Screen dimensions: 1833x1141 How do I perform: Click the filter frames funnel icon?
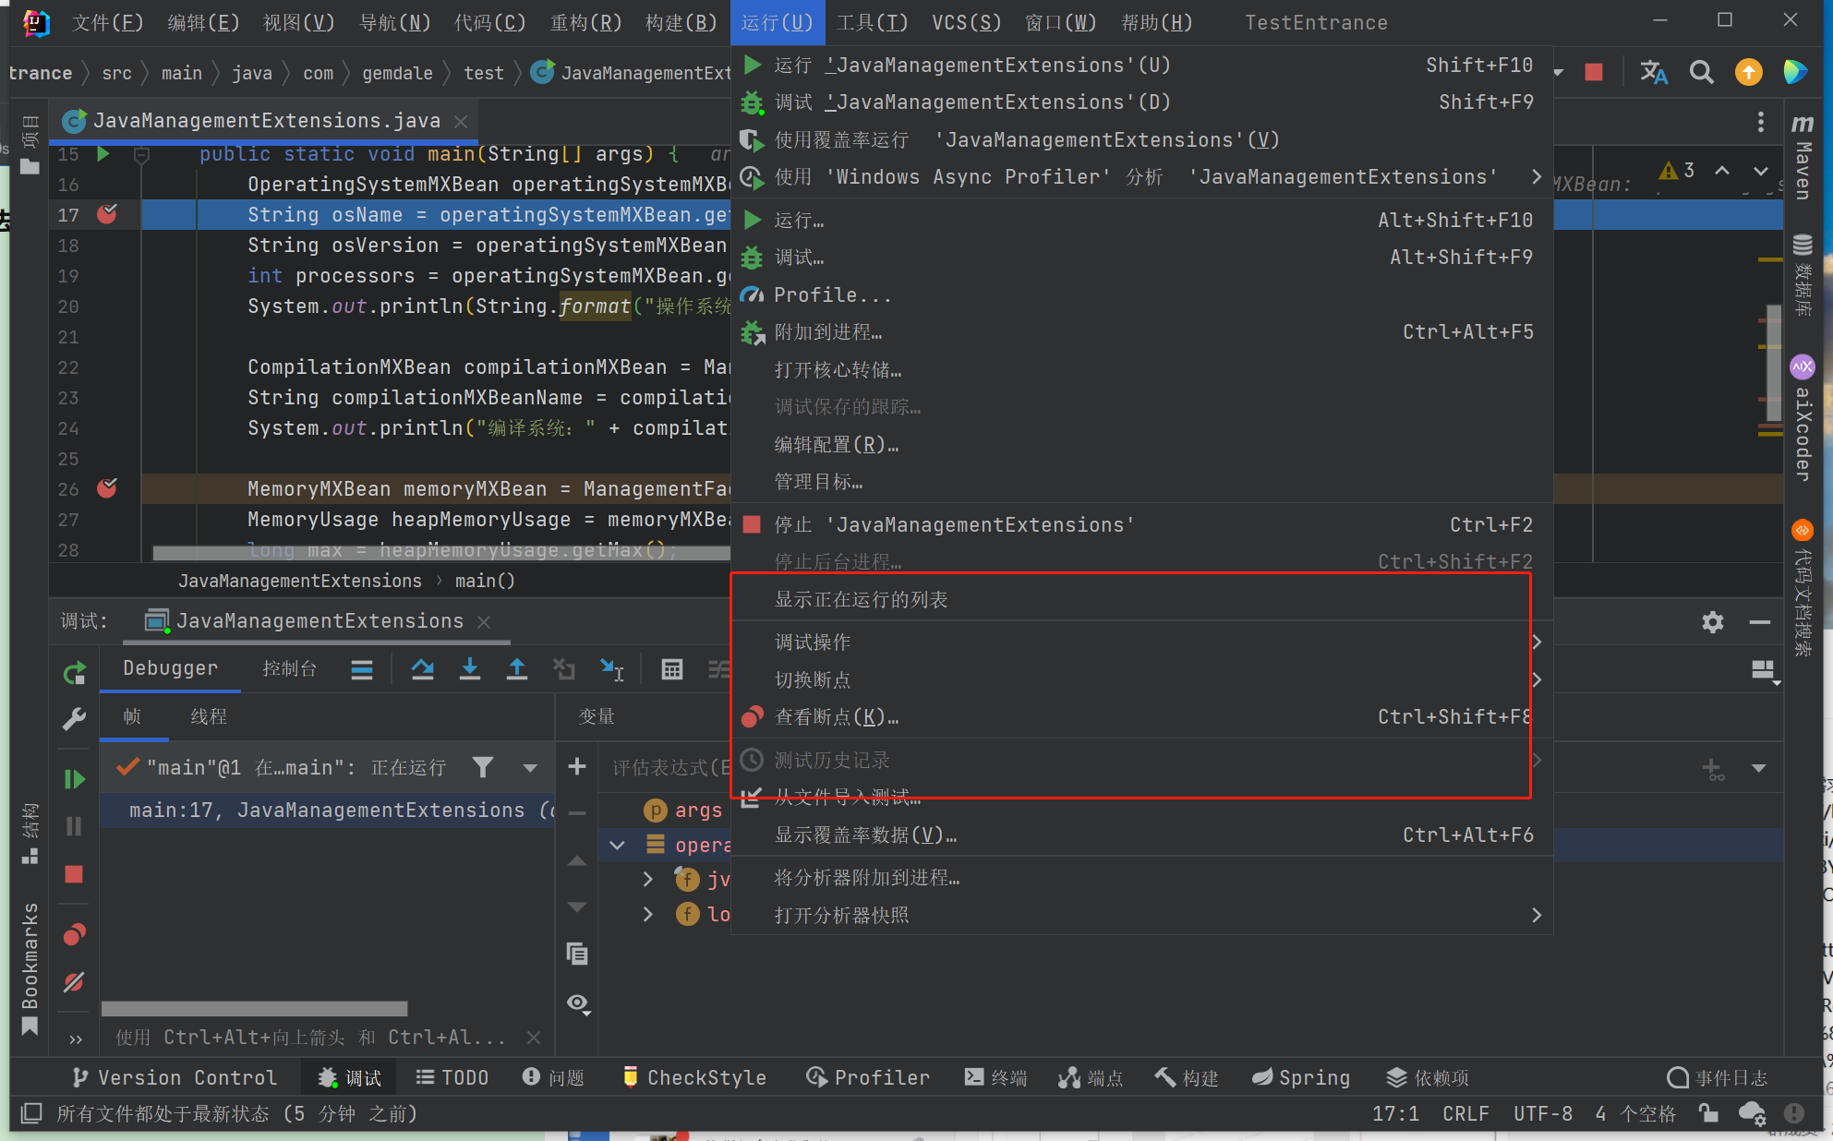(482, 767)
